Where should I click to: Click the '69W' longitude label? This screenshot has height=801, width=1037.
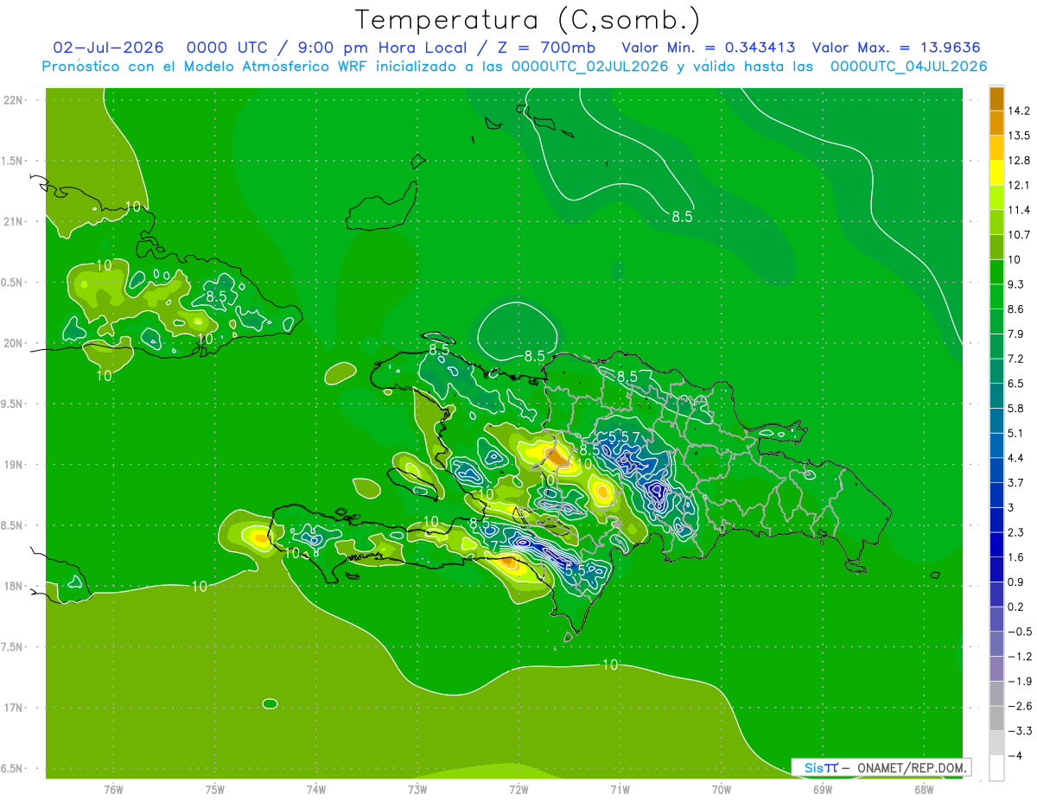(823, 789)
